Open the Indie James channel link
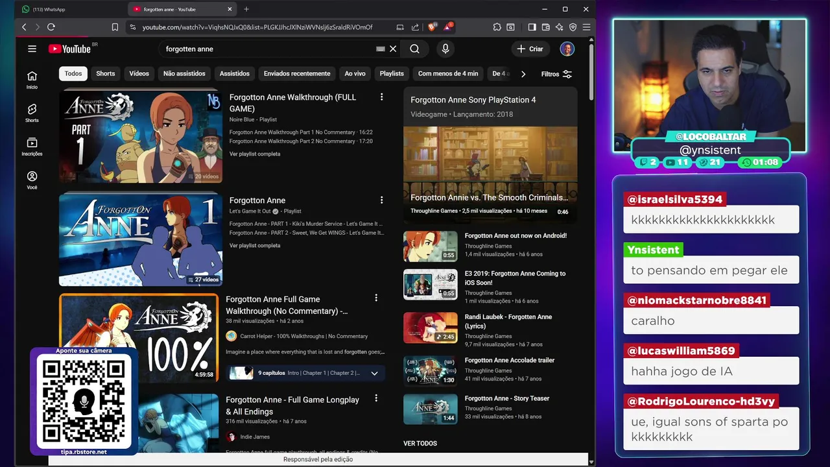This screenshot has height=467, width=830. pyautogui.click(x=255, y=437)
